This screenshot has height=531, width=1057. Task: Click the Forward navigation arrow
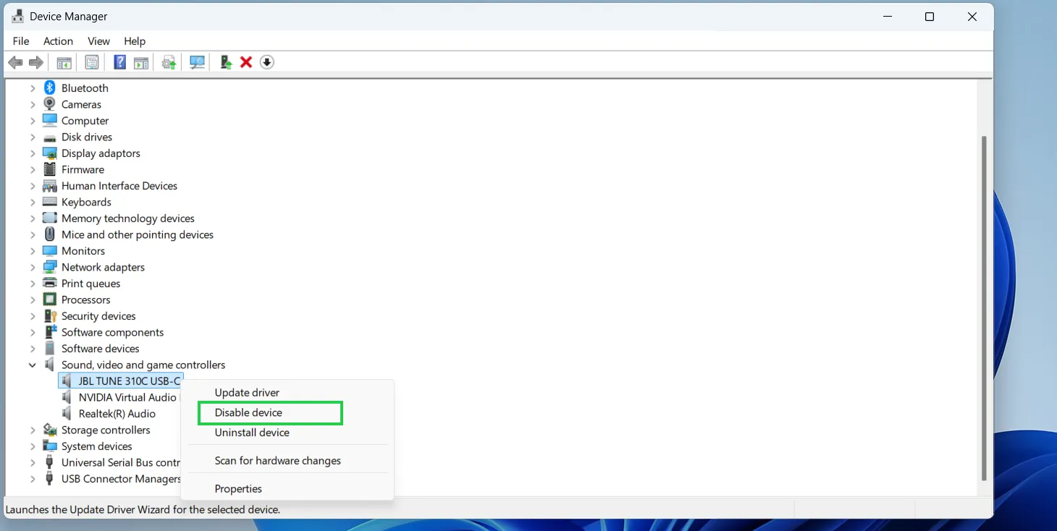(x=35, y=62)
